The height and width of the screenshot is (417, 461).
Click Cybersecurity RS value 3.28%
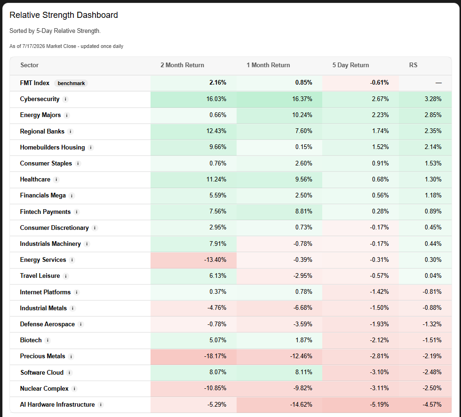pyautogui.click(x=433, y=99)
